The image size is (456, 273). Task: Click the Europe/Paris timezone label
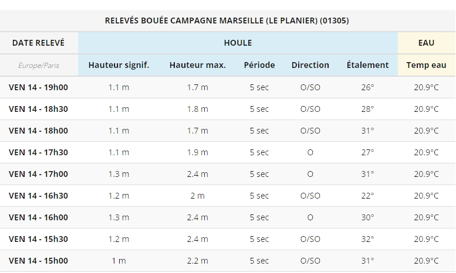[x=38, y=66]
